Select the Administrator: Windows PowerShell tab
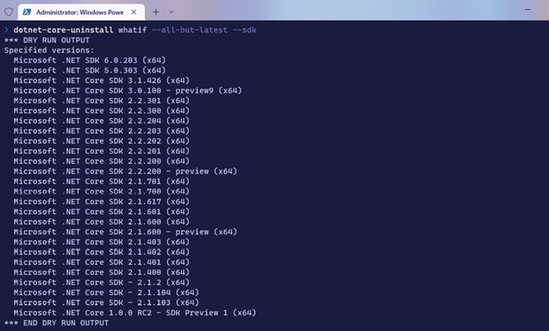Image resolution: width=549 pixels, height=331 pixels. tap(82, 12)
